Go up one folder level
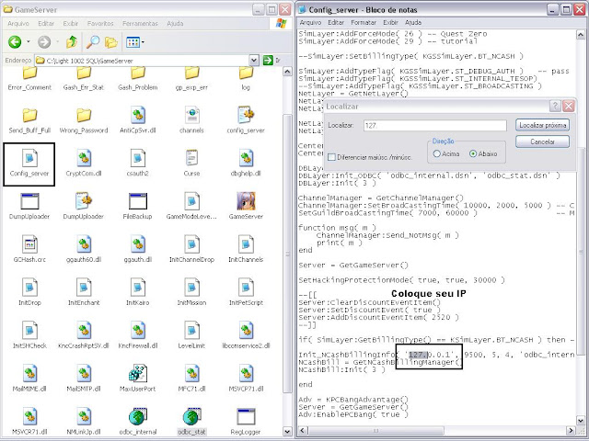 click(72, 42)
